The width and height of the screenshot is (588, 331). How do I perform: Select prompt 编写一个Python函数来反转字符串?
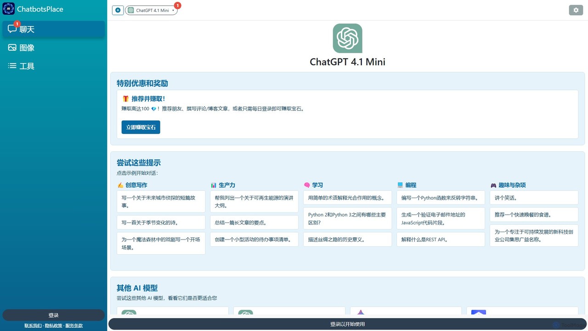pyautogui.click(x=441, y=198)
